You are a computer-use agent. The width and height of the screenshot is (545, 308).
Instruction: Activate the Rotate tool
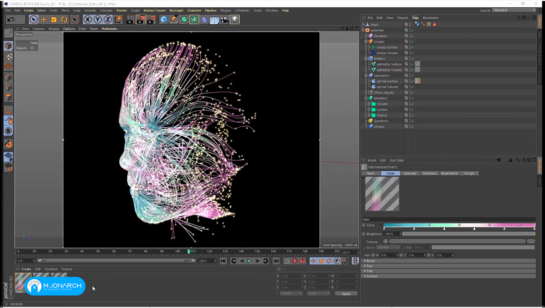[x=64, y=20]
